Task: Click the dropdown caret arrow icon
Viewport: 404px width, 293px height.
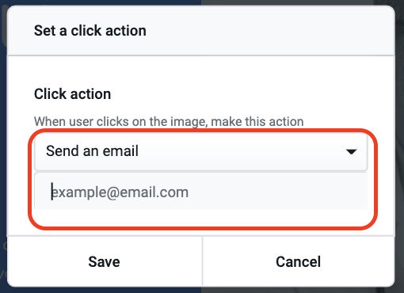Action: tap(352, 152)
